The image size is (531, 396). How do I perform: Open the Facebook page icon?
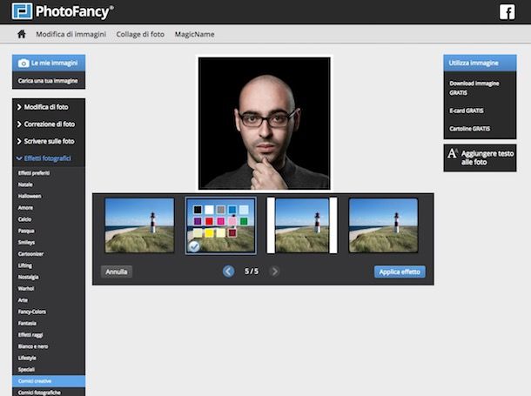(507, 12)
